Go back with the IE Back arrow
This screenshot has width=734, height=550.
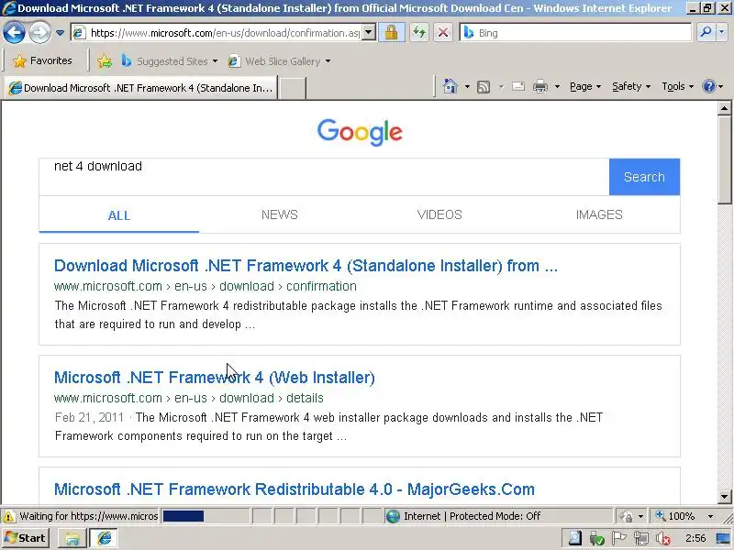point(14,33)
